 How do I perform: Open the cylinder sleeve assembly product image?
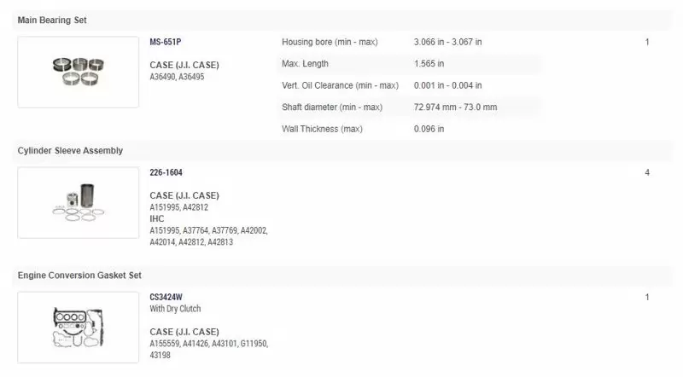click(x=79, y=202)
